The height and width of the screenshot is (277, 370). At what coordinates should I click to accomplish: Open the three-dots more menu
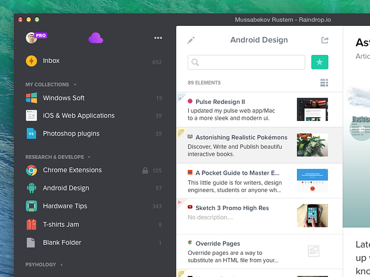[x=158, y=37]
